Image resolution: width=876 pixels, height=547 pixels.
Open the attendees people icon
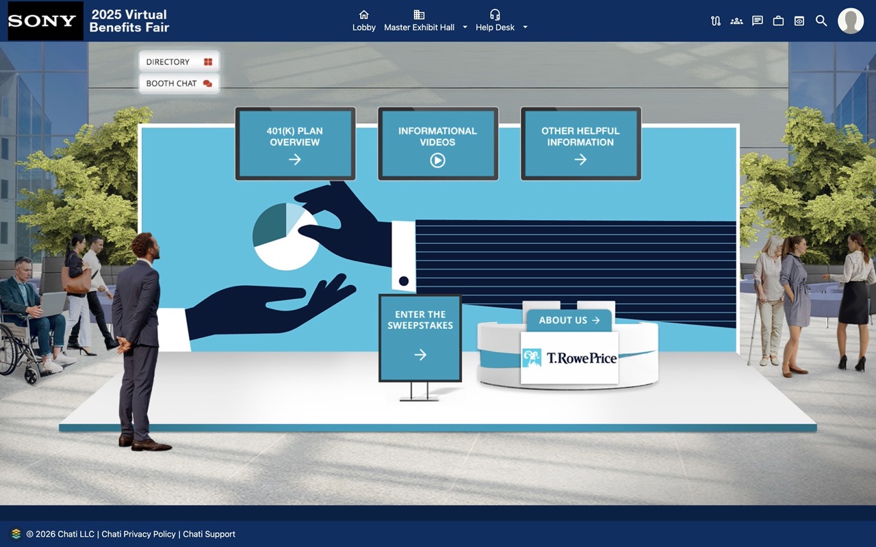(x=736, y=21)
